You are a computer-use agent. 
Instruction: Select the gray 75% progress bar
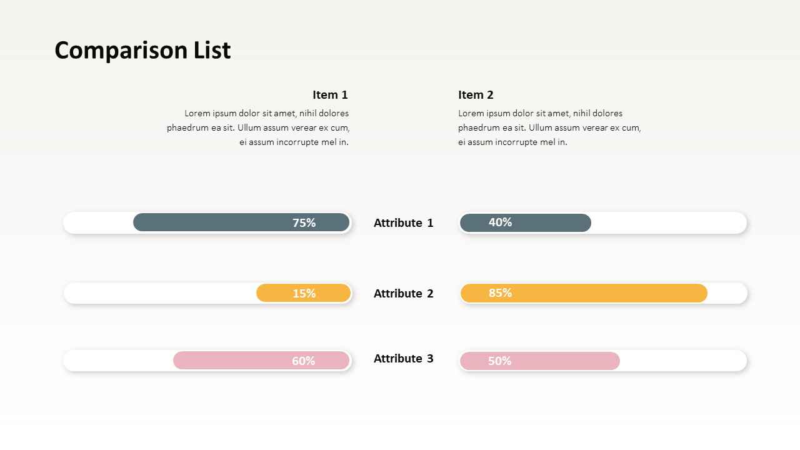coord(241,222)
